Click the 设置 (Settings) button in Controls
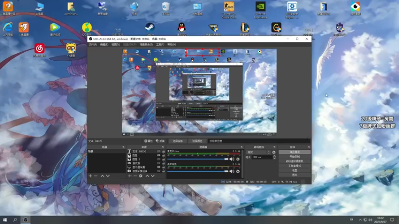Viewport: 399px width, 224px height. [x=294, y=170]
